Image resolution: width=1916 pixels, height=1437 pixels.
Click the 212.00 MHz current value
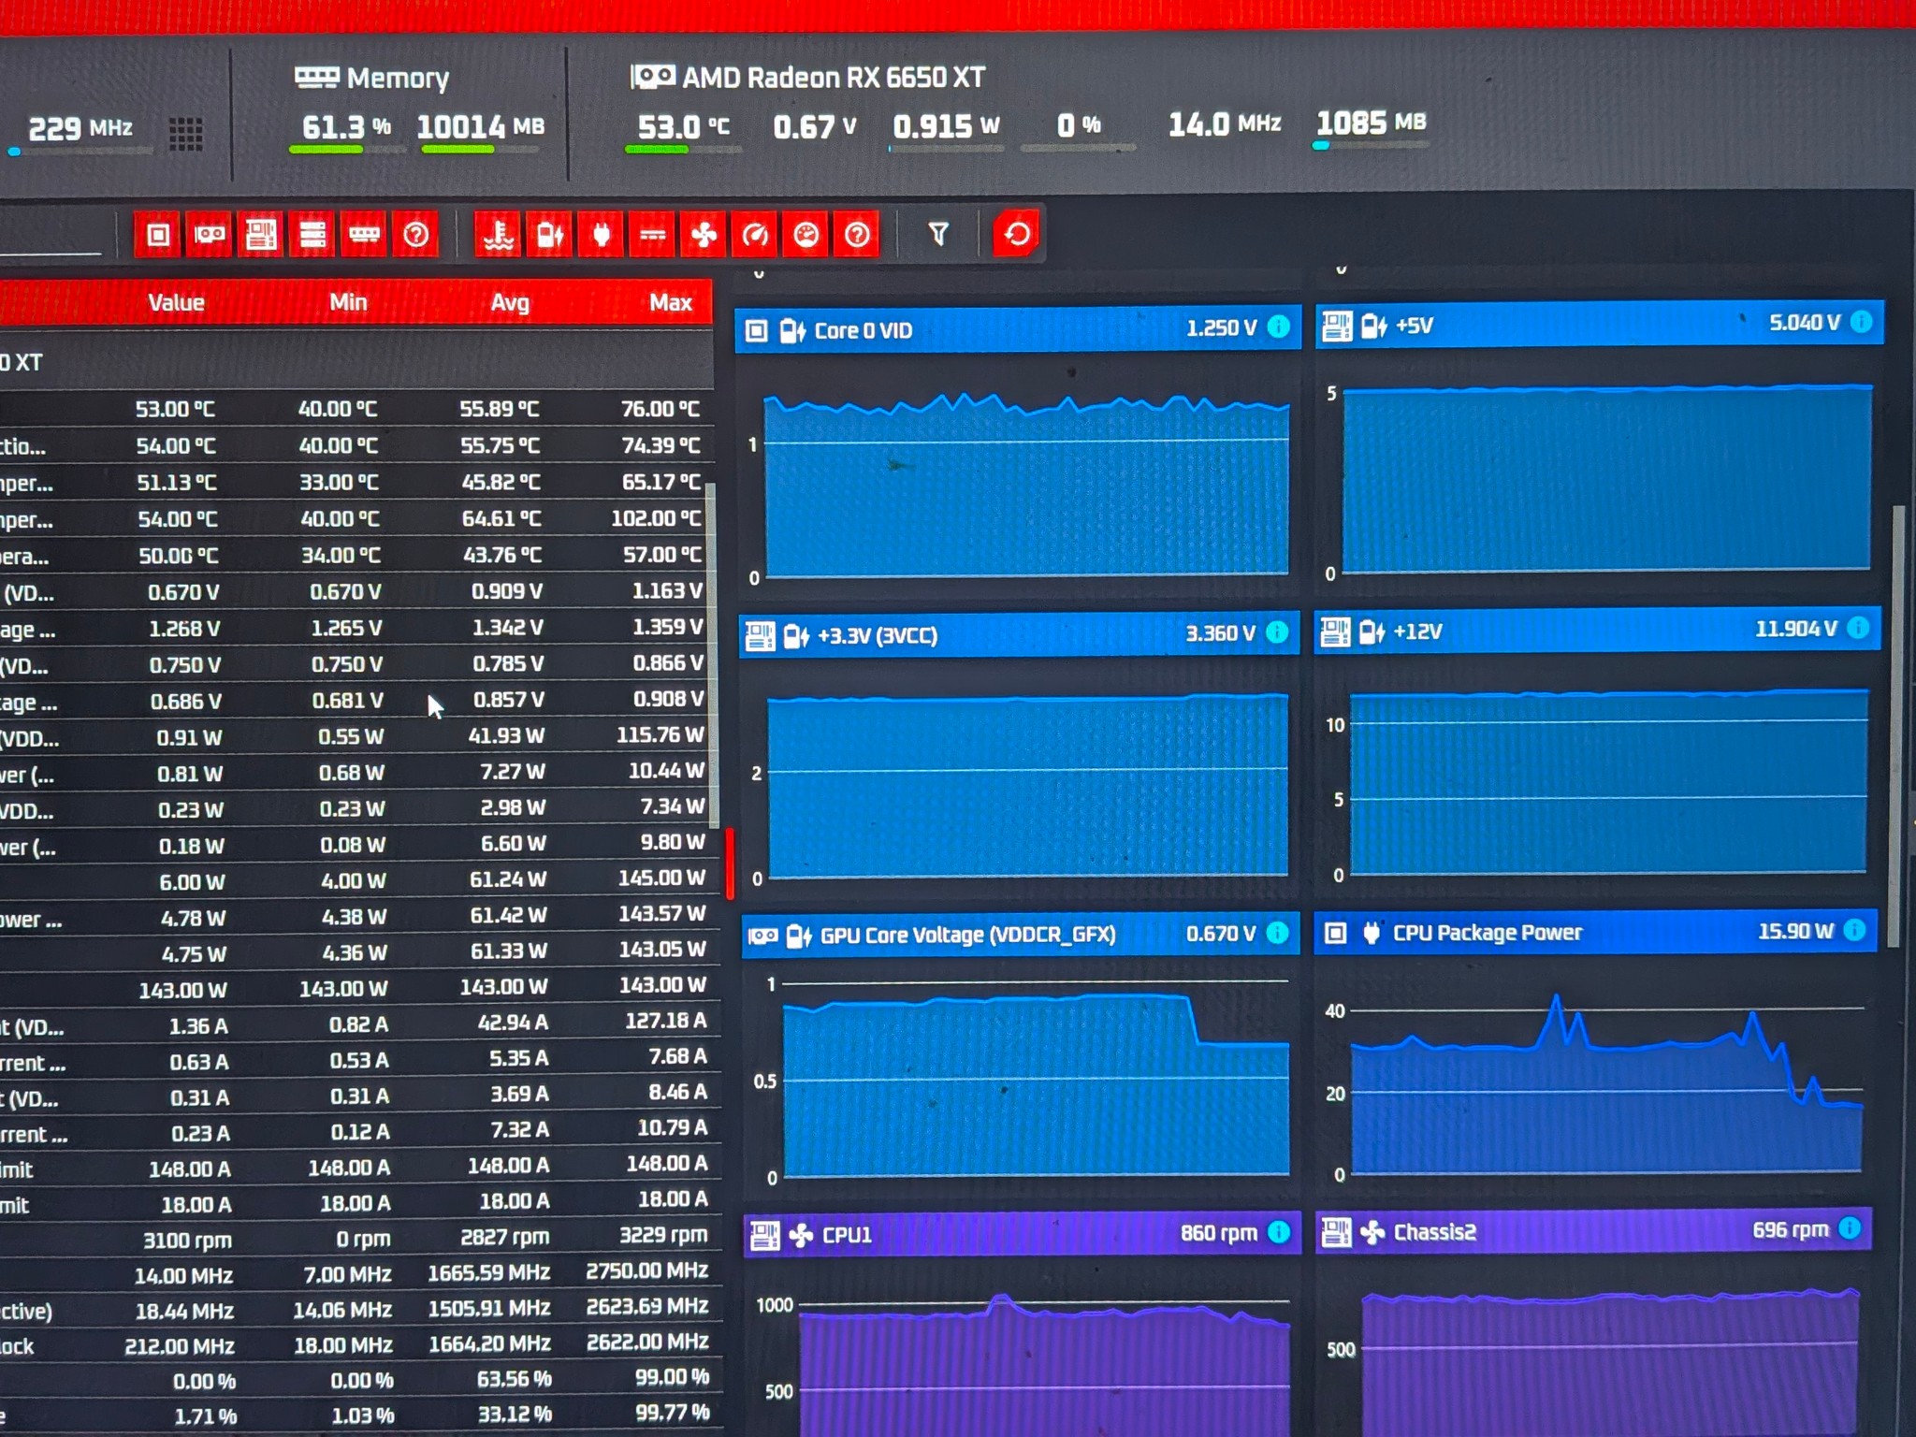tap(180, 1346)
